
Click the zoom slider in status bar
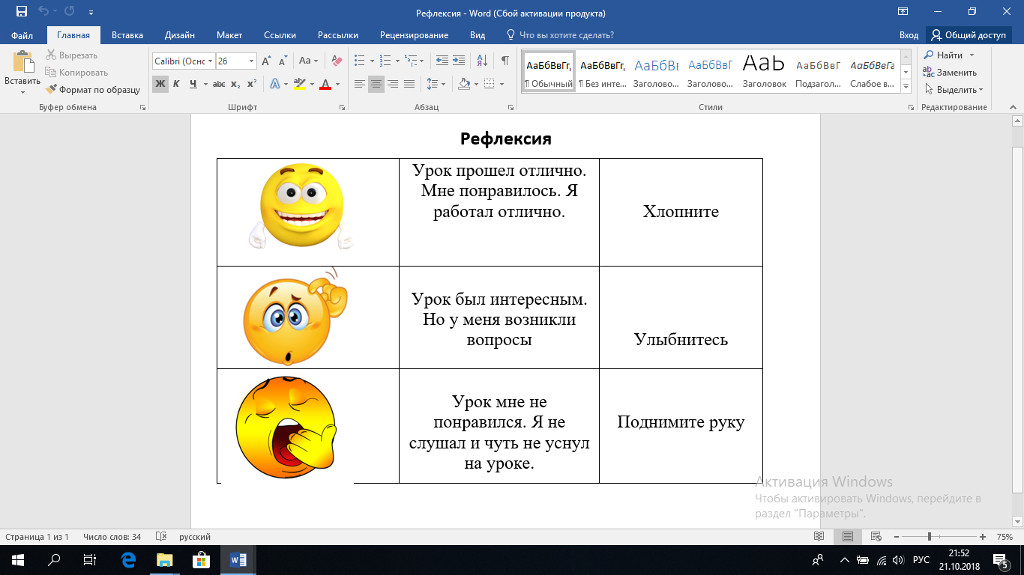(x=930, y=537)
